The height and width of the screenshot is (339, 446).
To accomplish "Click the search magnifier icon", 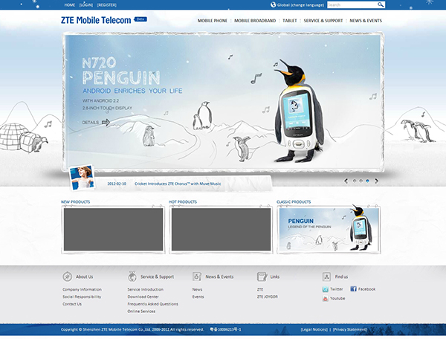I will coord(381,4).
